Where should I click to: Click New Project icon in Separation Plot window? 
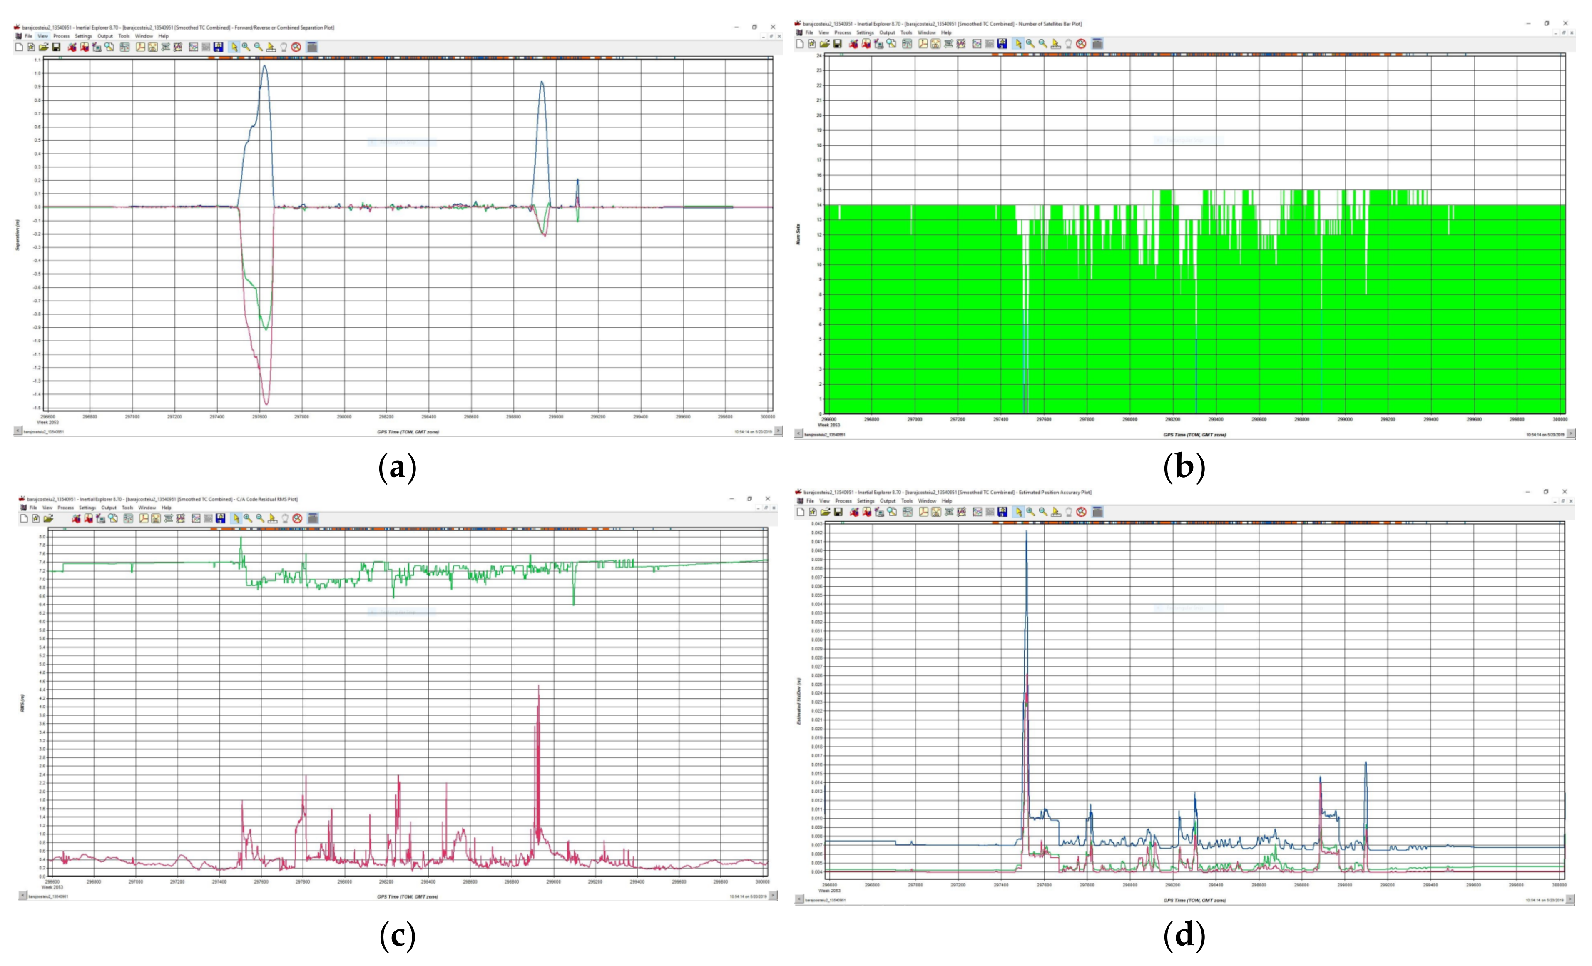tap(20, 47)
